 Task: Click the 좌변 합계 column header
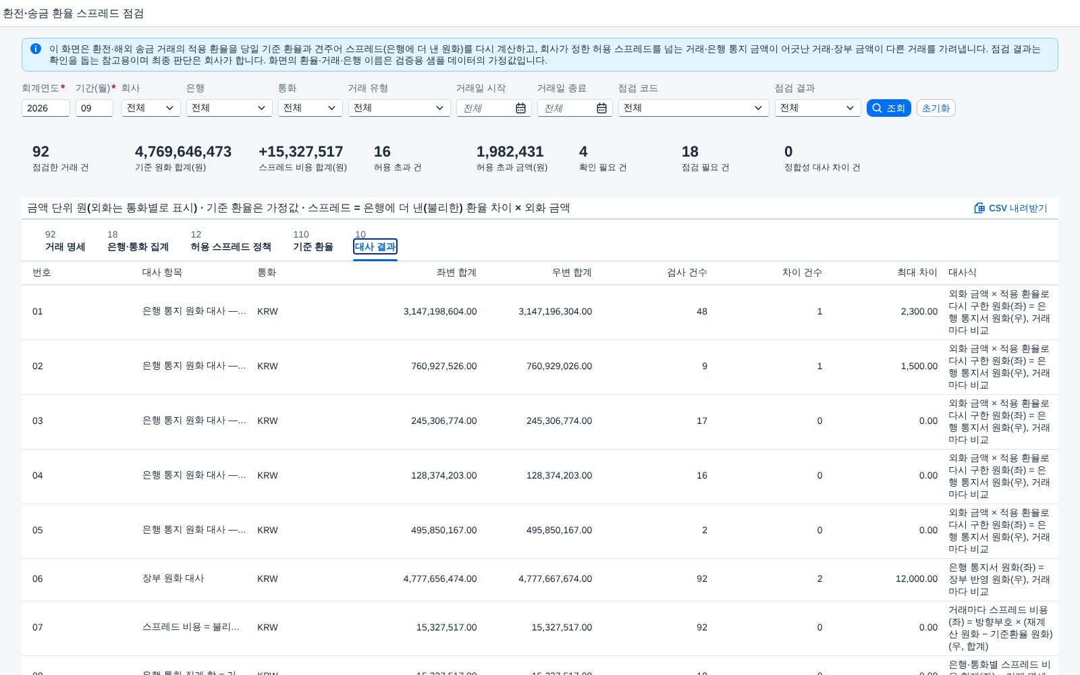[x=456, y=273]
